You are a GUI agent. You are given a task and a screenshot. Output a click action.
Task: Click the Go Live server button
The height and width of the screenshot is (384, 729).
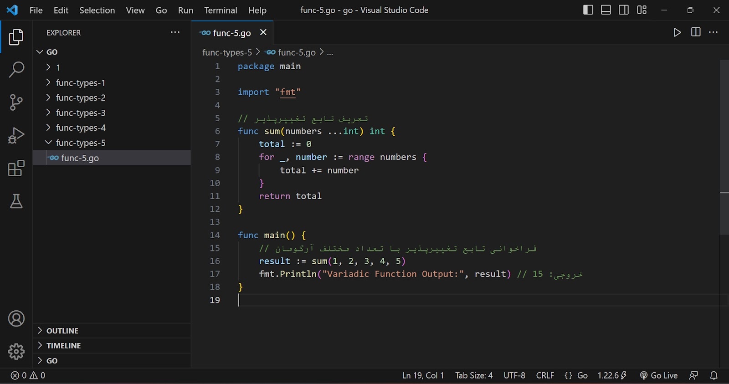tap(659, 375)
